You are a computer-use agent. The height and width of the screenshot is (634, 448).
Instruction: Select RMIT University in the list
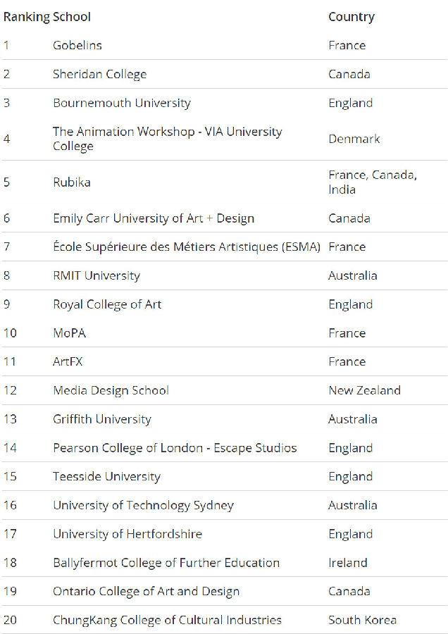97,275
